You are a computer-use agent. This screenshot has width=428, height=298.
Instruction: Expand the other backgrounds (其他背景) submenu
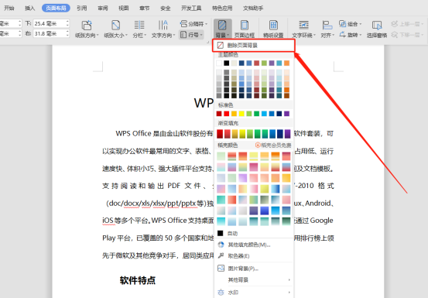point(254,280)
